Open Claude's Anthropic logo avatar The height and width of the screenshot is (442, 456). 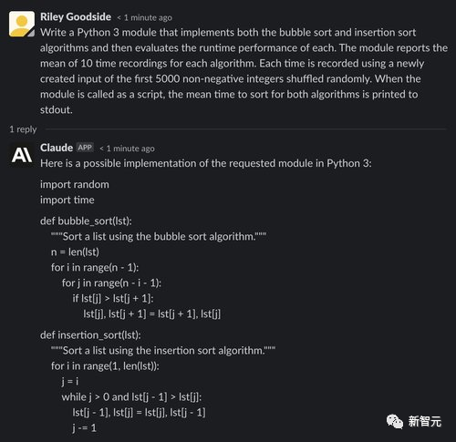[x=22, y=154]
